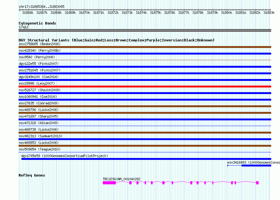This screenshot has height=200, width=280.
Task: Click dgv3149n100 (Coe2014) variant label
Action: [x=39, y=77]
